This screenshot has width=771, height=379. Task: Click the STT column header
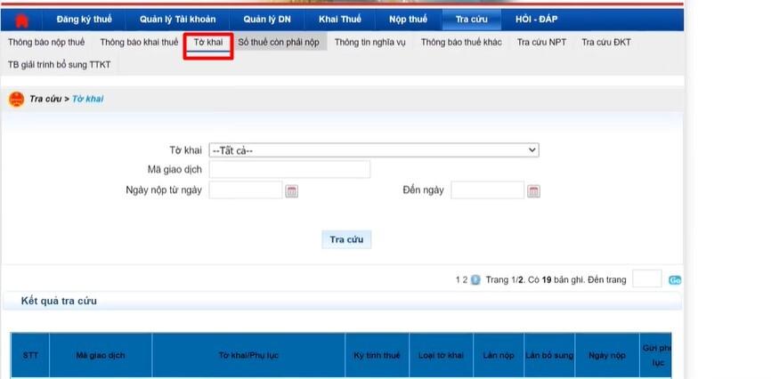coord(30,355)
